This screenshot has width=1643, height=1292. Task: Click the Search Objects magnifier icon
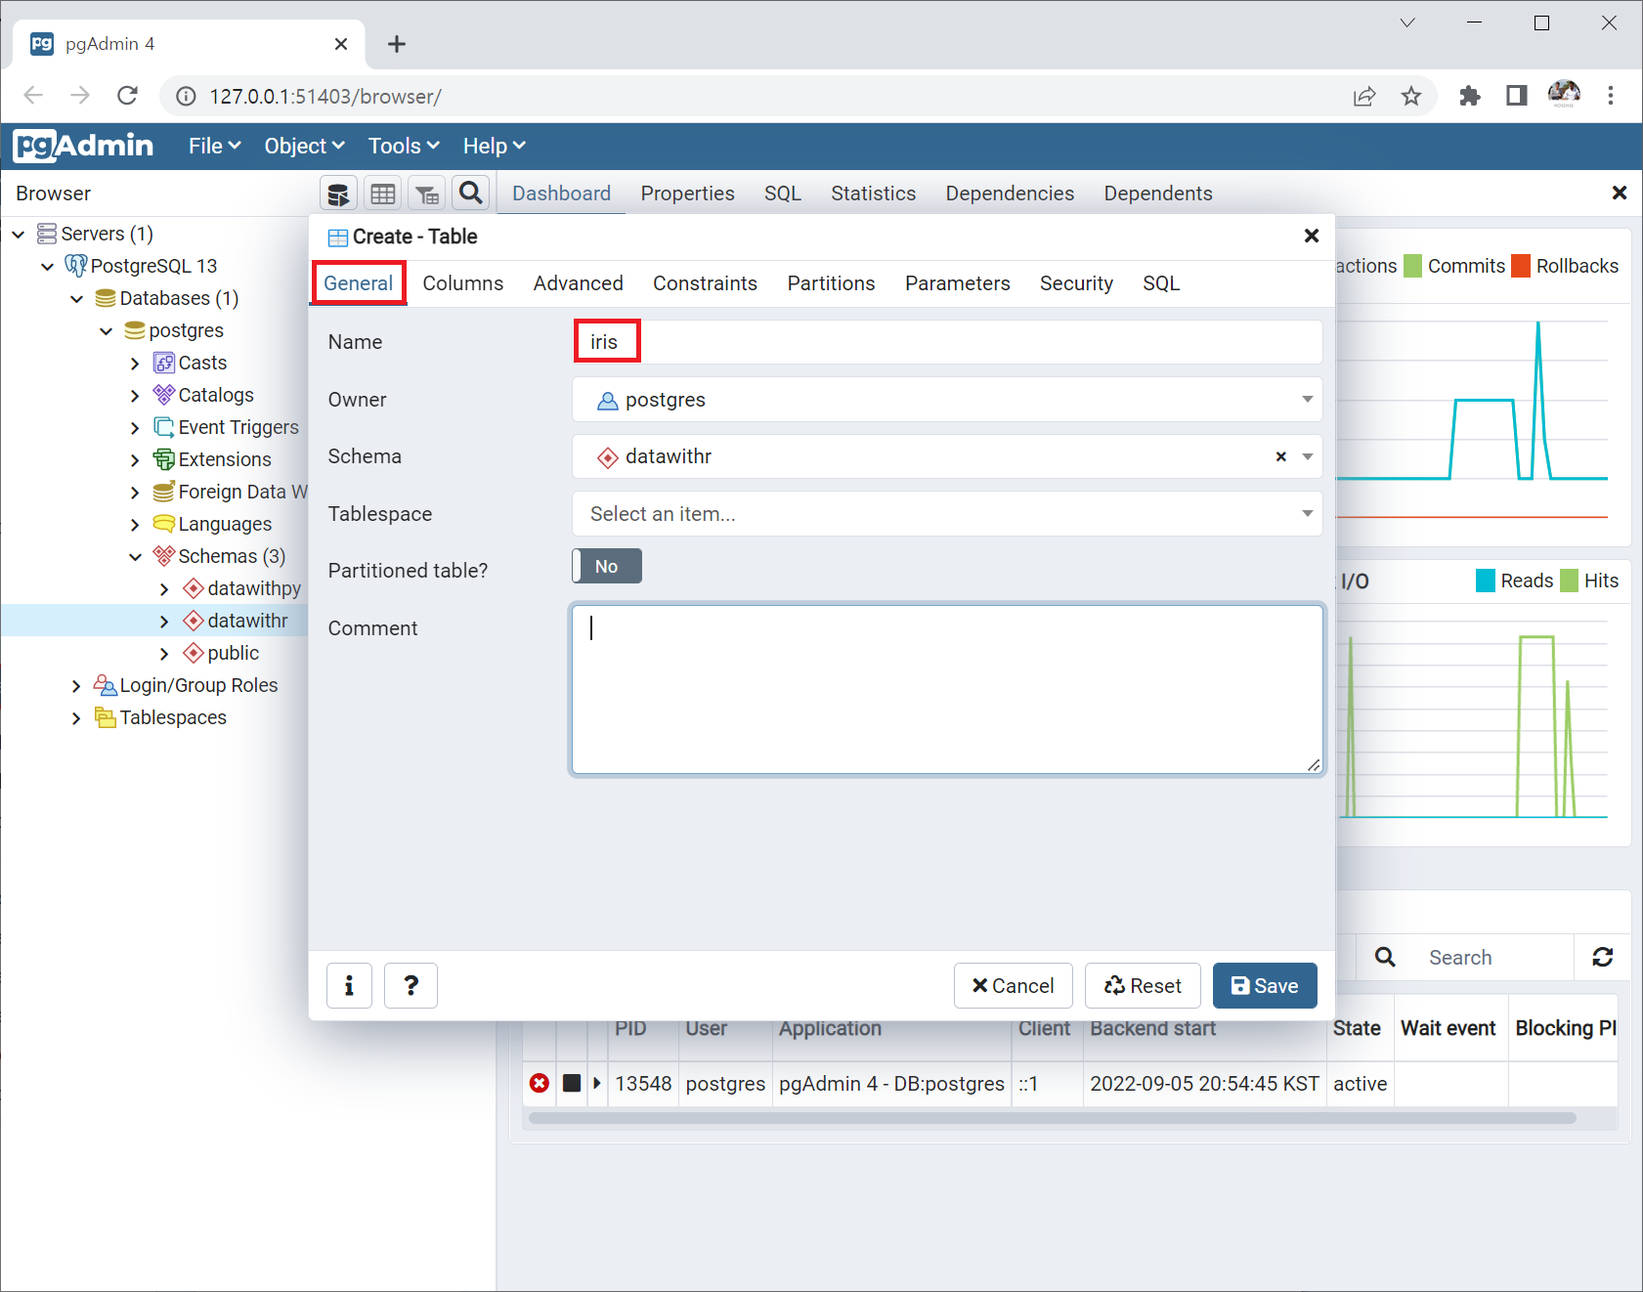[x=470, y=194]
